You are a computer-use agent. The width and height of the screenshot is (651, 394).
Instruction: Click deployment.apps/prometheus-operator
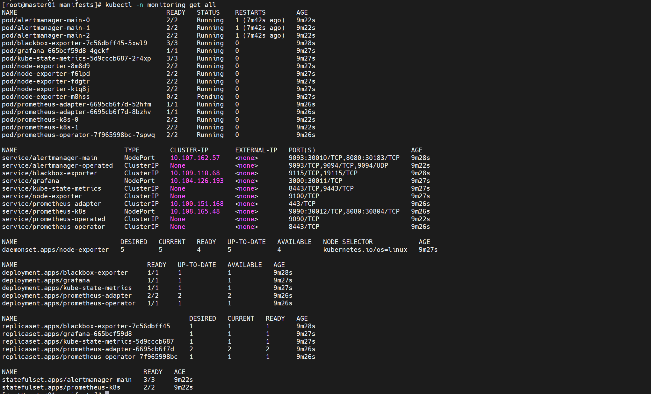69,303
